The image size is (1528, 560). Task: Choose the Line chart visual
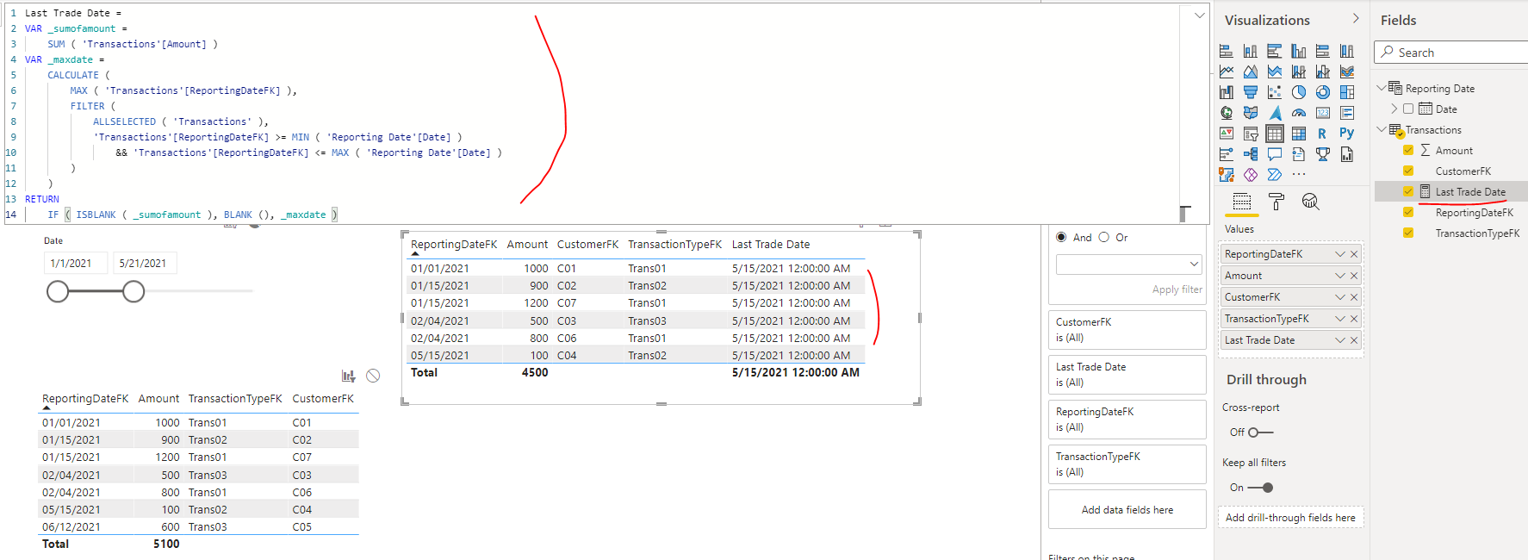[1227, 72]
